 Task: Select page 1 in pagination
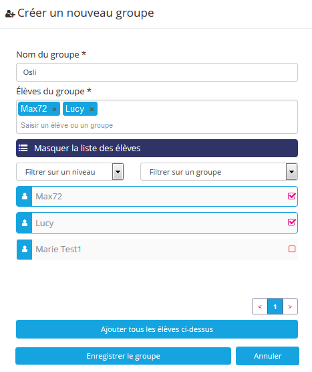tap(275, 306)
